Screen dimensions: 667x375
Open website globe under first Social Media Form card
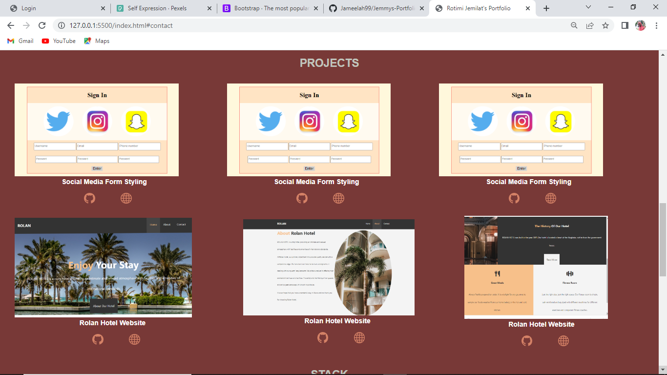point(126,198)
